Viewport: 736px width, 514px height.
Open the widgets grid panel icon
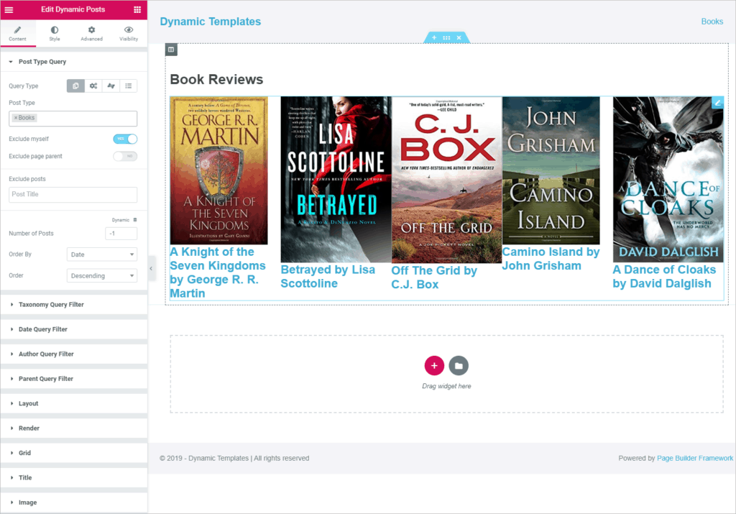point(137,9)
